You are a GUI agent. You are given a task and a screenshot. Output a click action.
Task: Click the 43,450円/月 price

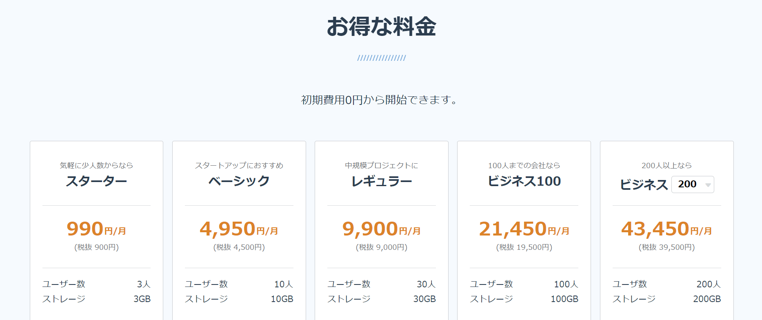[x=666, y=229]
